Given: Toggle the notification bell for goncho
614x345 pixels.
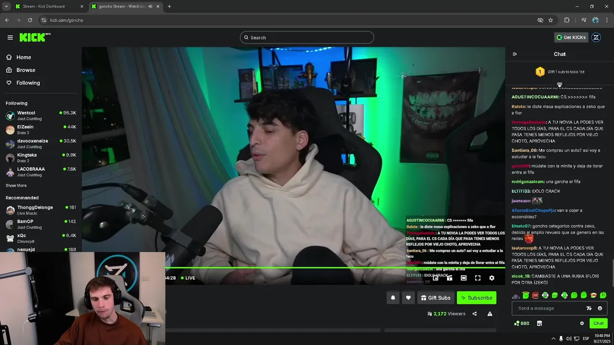Looking at the screenshot, I should (393, 298).
